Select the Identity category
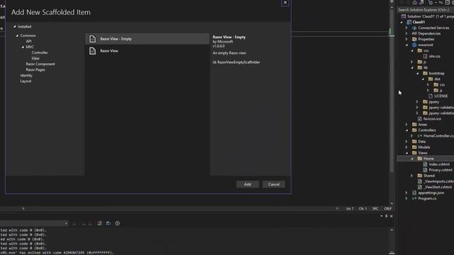The image size is (454, 255). pos(26,76)
